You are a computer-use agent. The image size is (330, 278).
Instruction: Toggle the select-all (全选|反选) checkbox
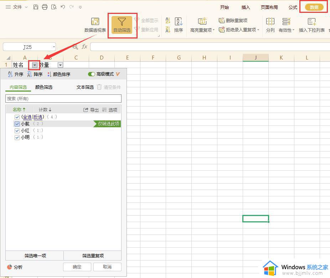point(17,117)
